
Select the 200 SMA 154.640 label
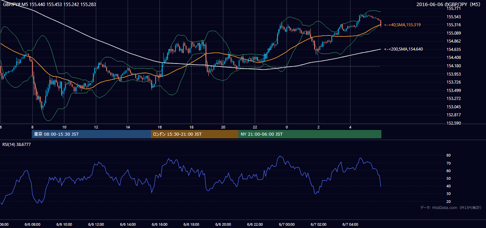(403, 49)
